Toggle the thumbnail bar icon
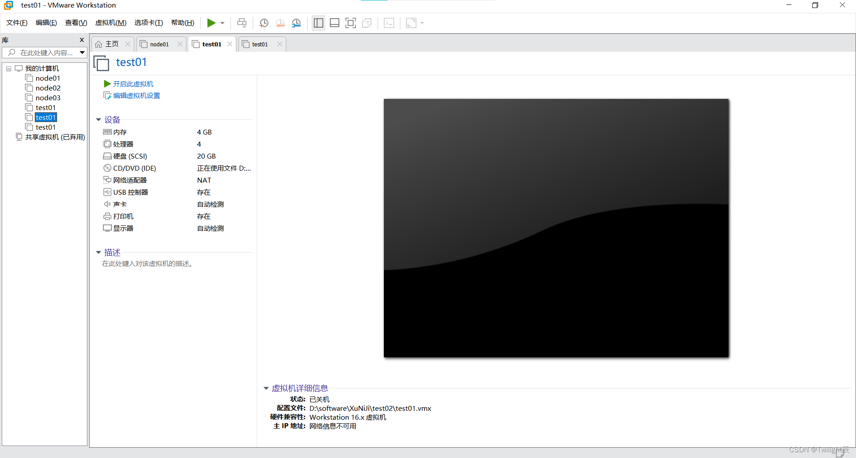 pyautogui.click(x=334, y=23)
